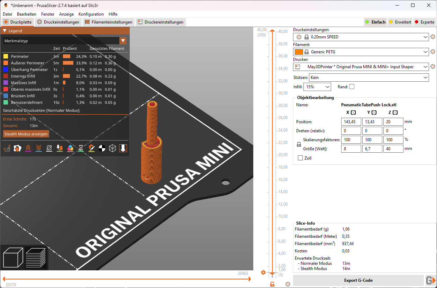The height and width of the screenshot is (288, 437).
Task: Open the Datei menu
Action: point(7,14)
